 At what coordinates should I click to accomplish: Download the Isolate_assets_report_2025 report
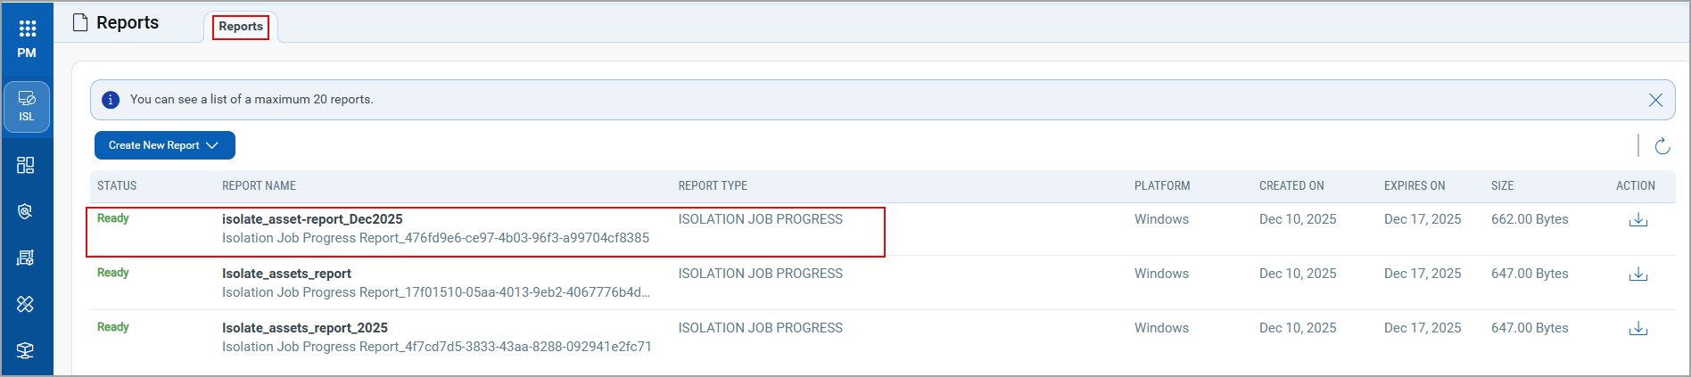coord(1637,329)
